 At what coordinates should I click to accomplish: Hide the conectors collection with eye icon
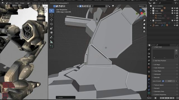(175, 21)
